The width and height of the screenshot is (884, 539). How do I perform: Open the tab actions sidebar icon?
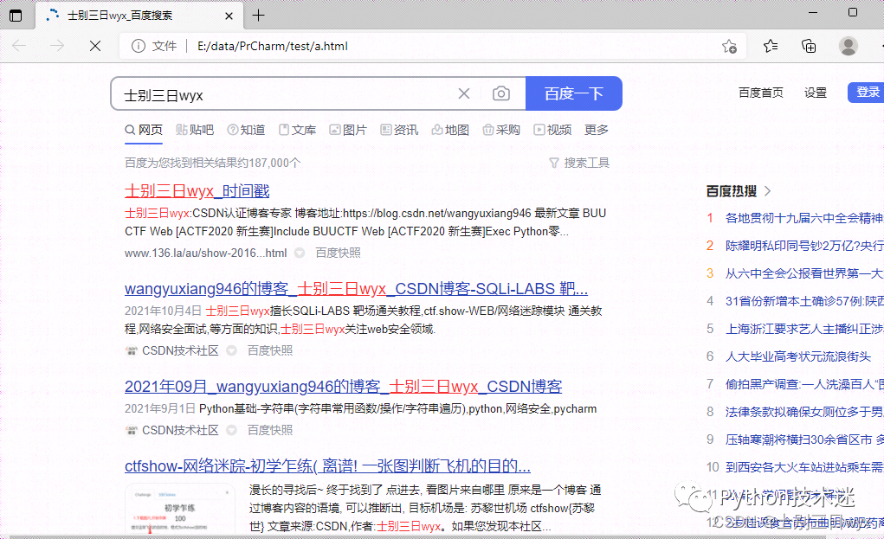click(16, 16)
